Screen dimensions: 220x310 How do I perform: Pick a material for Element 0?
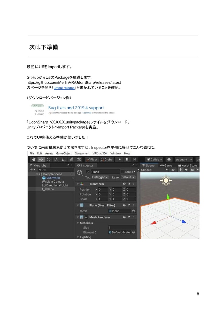pyautogui.click(x=134, y=232)
